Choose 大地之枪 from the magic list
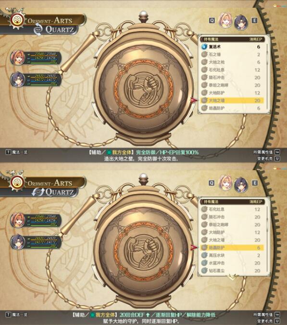 click(232, 62)
